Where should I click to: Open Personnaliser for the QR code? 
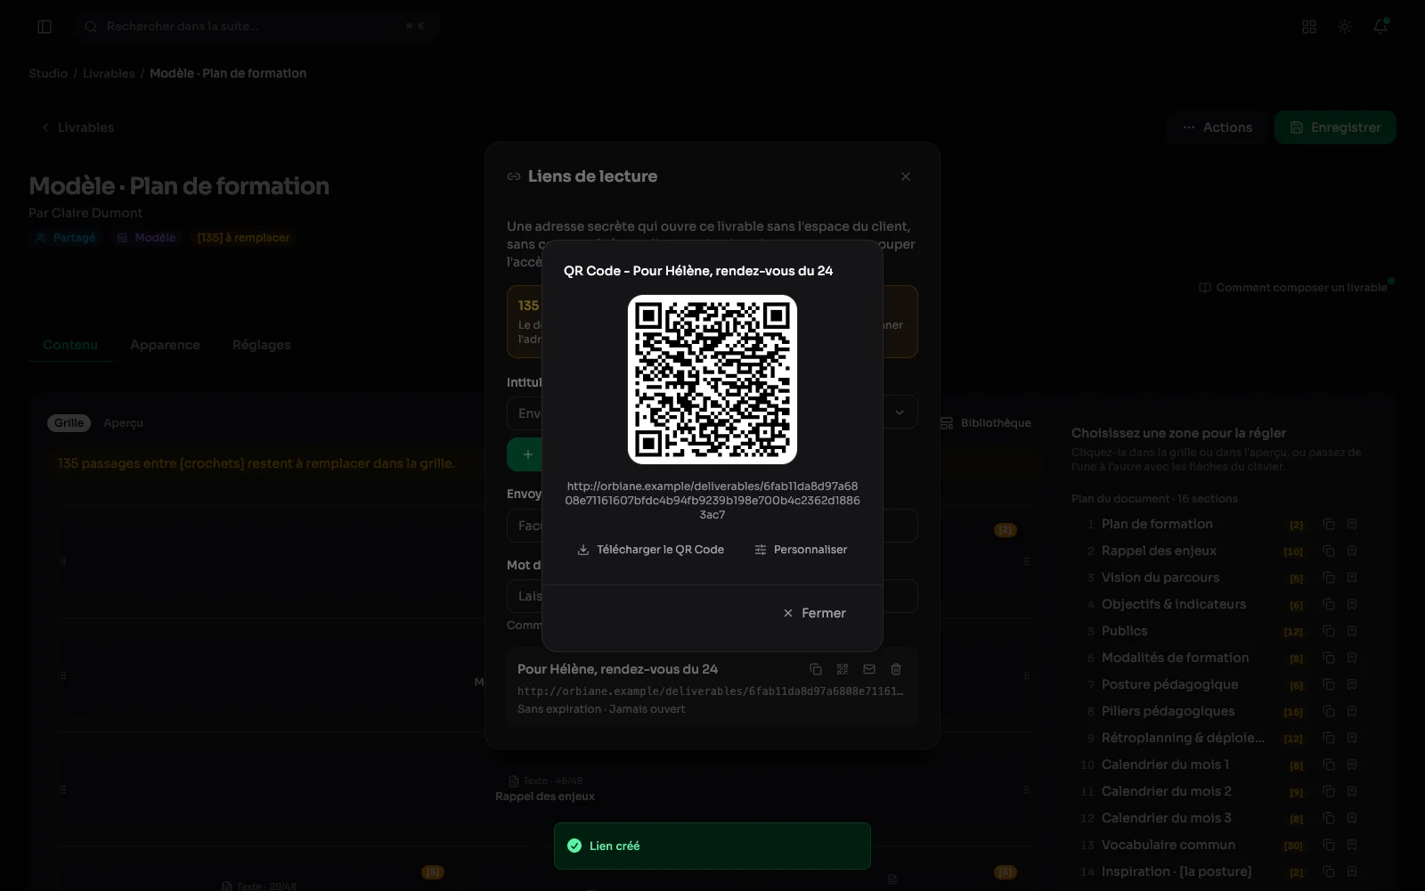[801, 550]
